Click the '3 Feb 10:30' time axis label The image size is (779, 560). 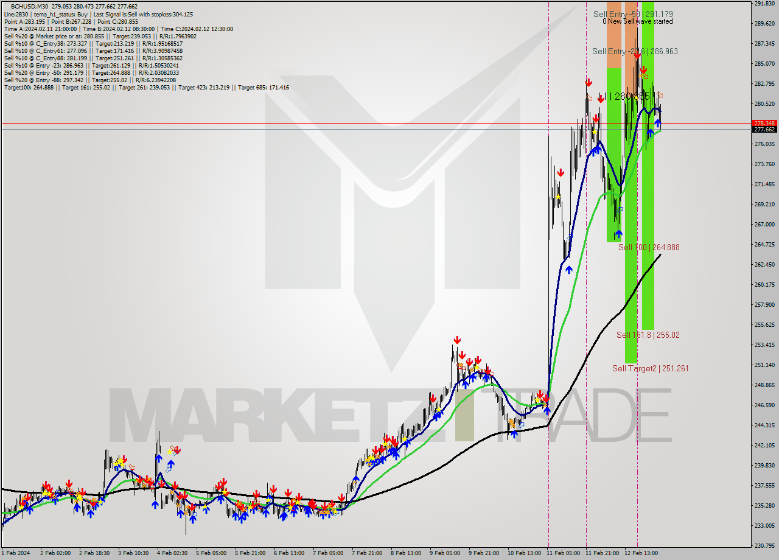pos(133,553)
